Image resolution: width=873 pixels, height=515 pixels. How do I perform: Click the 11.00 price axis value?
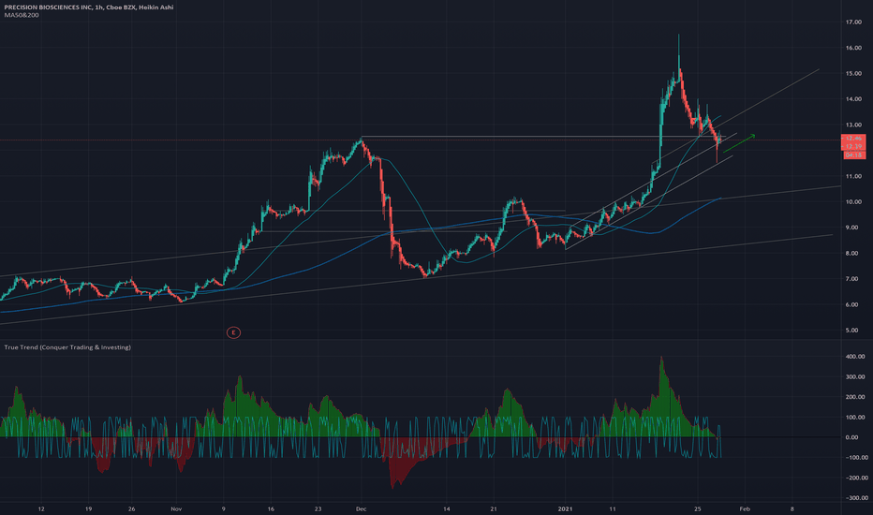click(853, 176)
